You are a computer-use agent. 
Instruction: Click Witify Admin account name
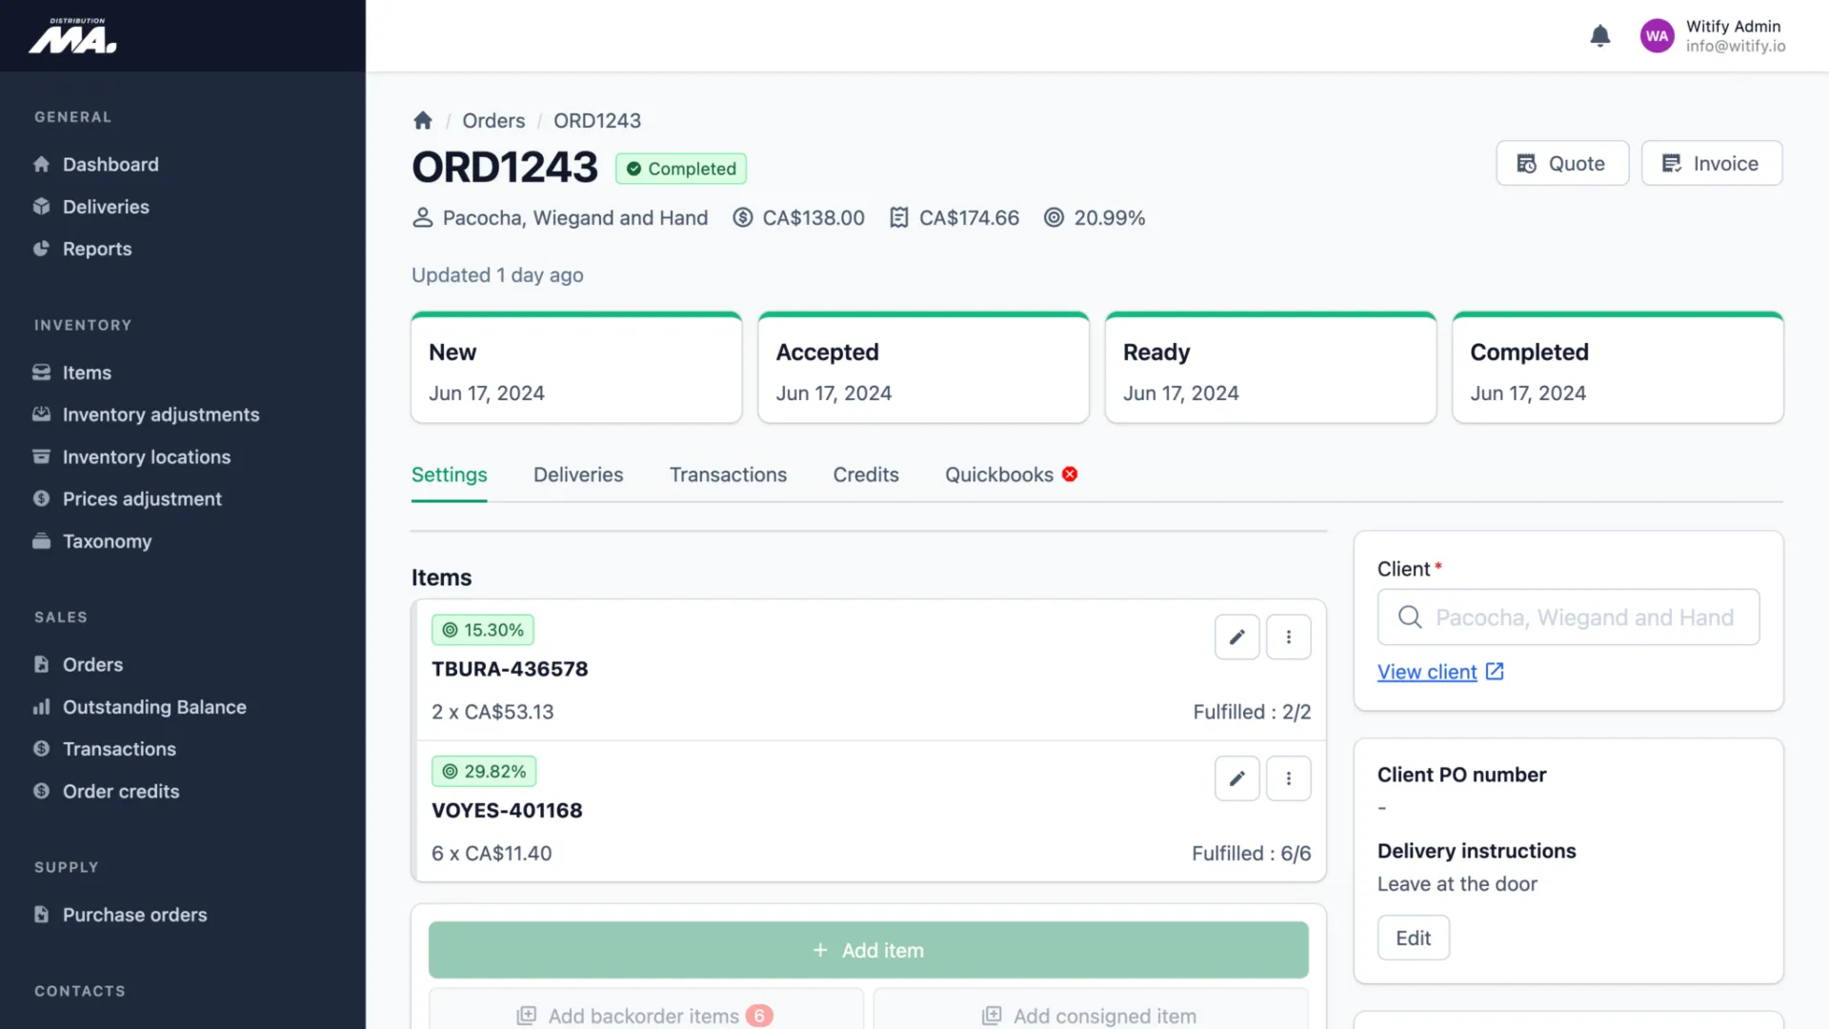pyautogui.click(x=1734, y=27)
